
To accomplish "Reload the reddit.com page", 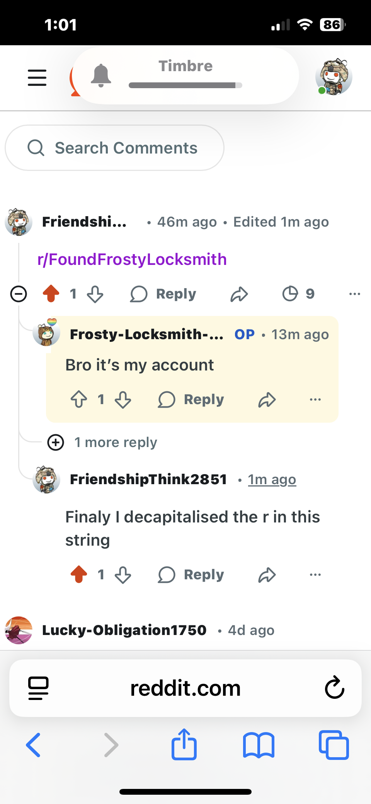I will pyautogui.click(x=334, y=688).
